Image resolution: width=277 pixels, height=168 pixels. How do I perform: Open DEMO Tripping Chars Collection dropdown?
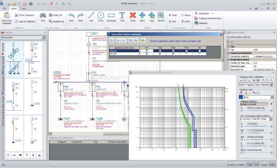pyautogui.click(x=271, y=85)
